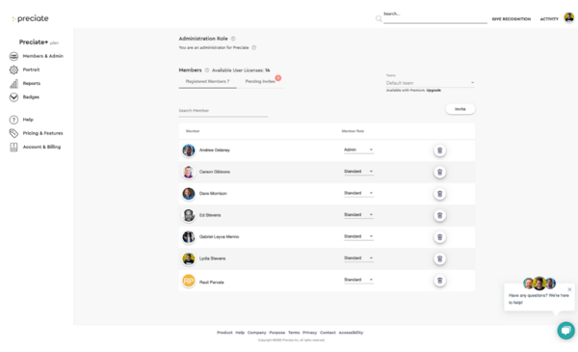Expand Carson Gibbons' Standard role dropdown
Viewport: 578px width, 352px height.
358,172
